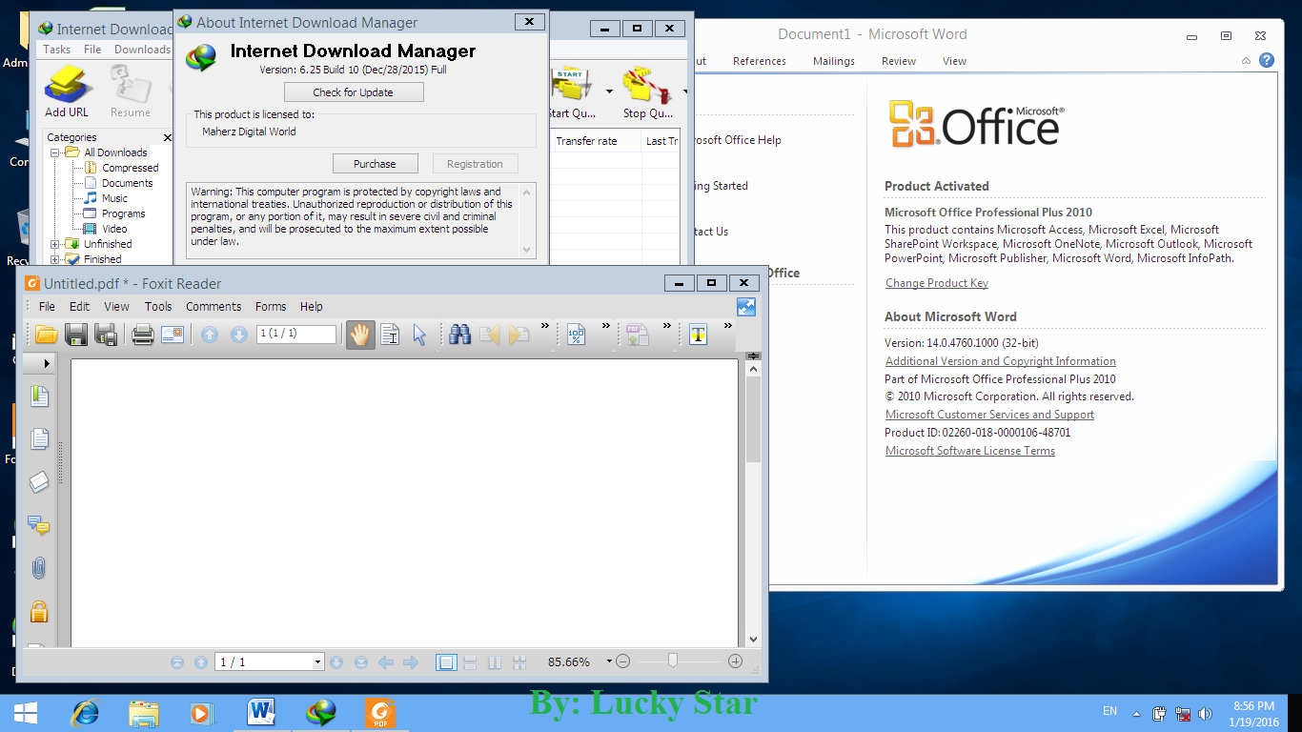Open zoom percentage dropdown arrow in Foxit

click(x=608, y=661)
